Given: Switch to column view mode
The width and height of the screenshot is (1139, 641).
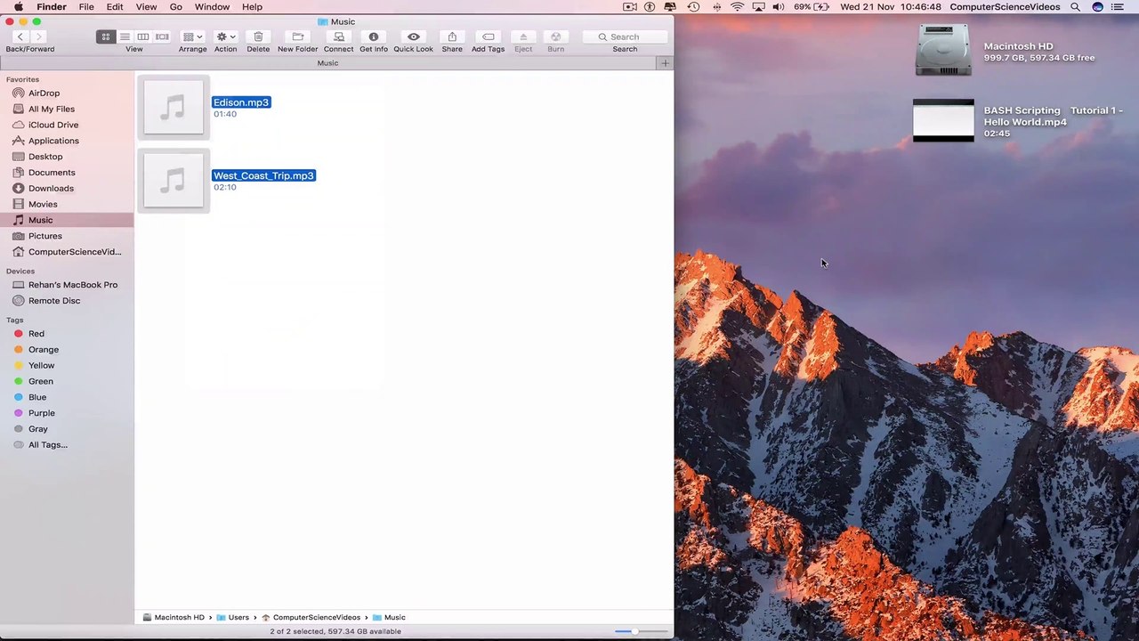Looking at the screenshot, I should click(143, 37).
